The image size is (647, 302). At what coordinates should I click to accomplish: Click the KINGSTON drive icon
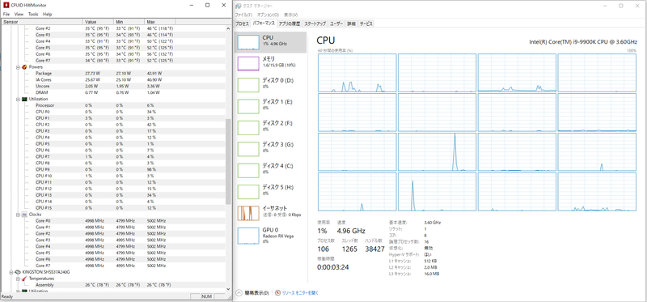tap(18, 272)
